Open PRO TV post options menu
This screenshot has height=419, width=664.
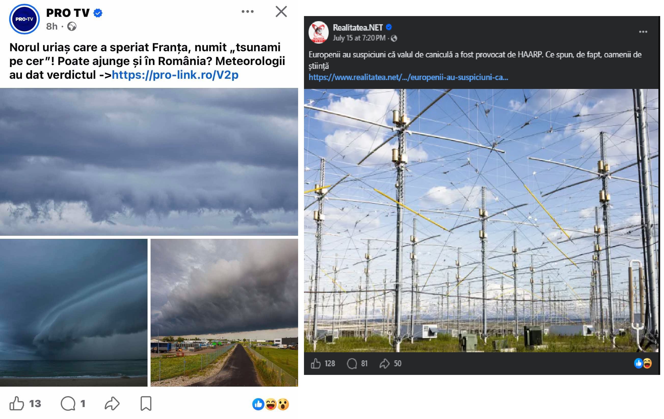pyautogui.click(x=247, y=11)
